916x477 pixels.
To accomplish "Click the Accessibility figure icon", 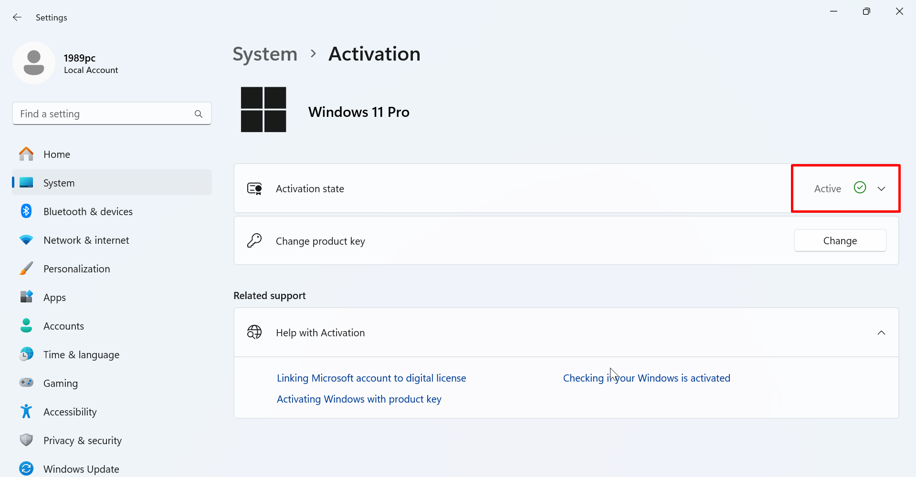I will (26, 411).
